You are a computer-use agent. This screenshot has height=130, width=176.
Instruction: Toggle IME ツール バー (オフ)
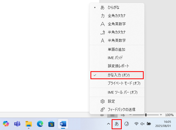(x=117, y=92)
